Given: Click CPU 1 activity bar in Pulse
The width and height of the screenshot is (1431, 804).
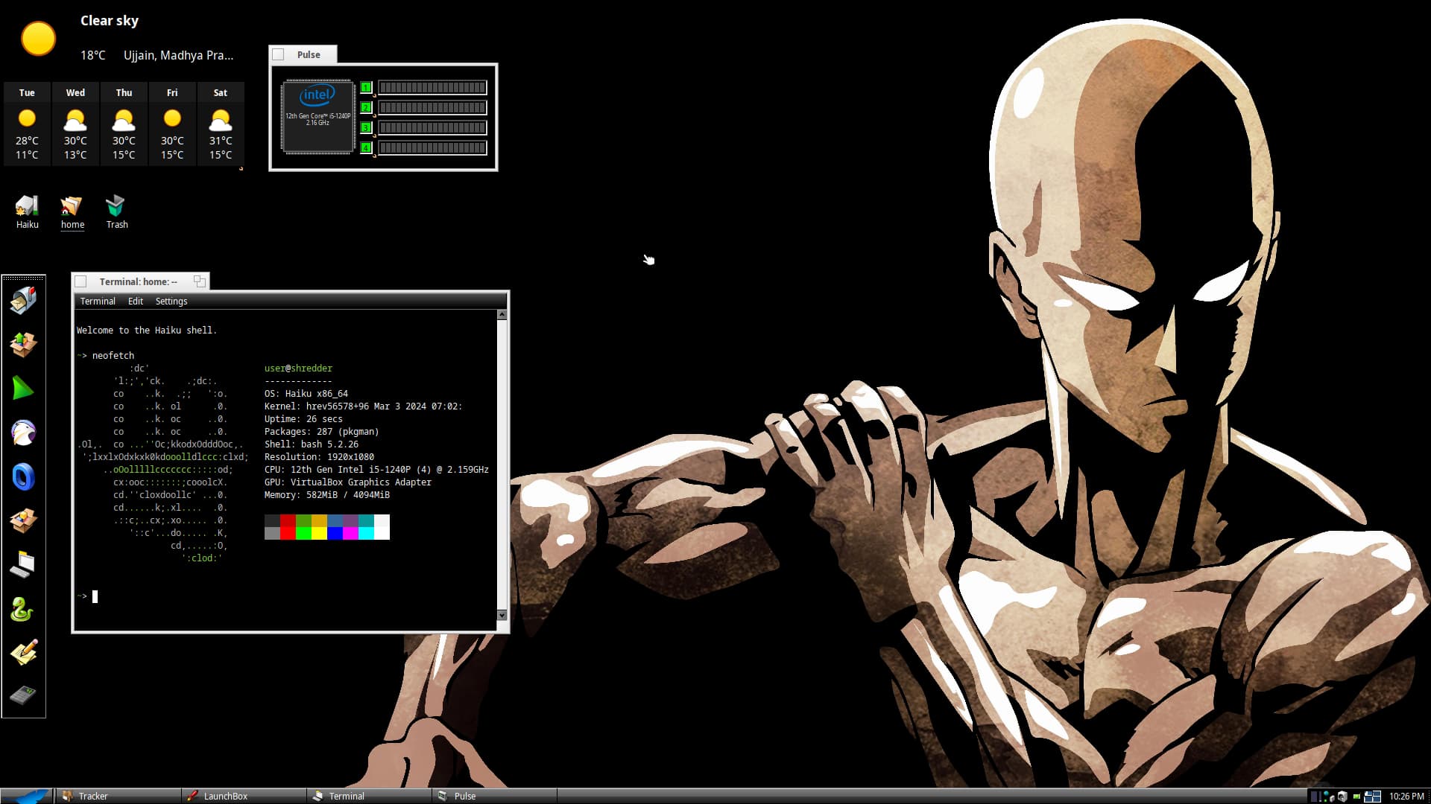Looking at the screenshot, I should [432, 88].
